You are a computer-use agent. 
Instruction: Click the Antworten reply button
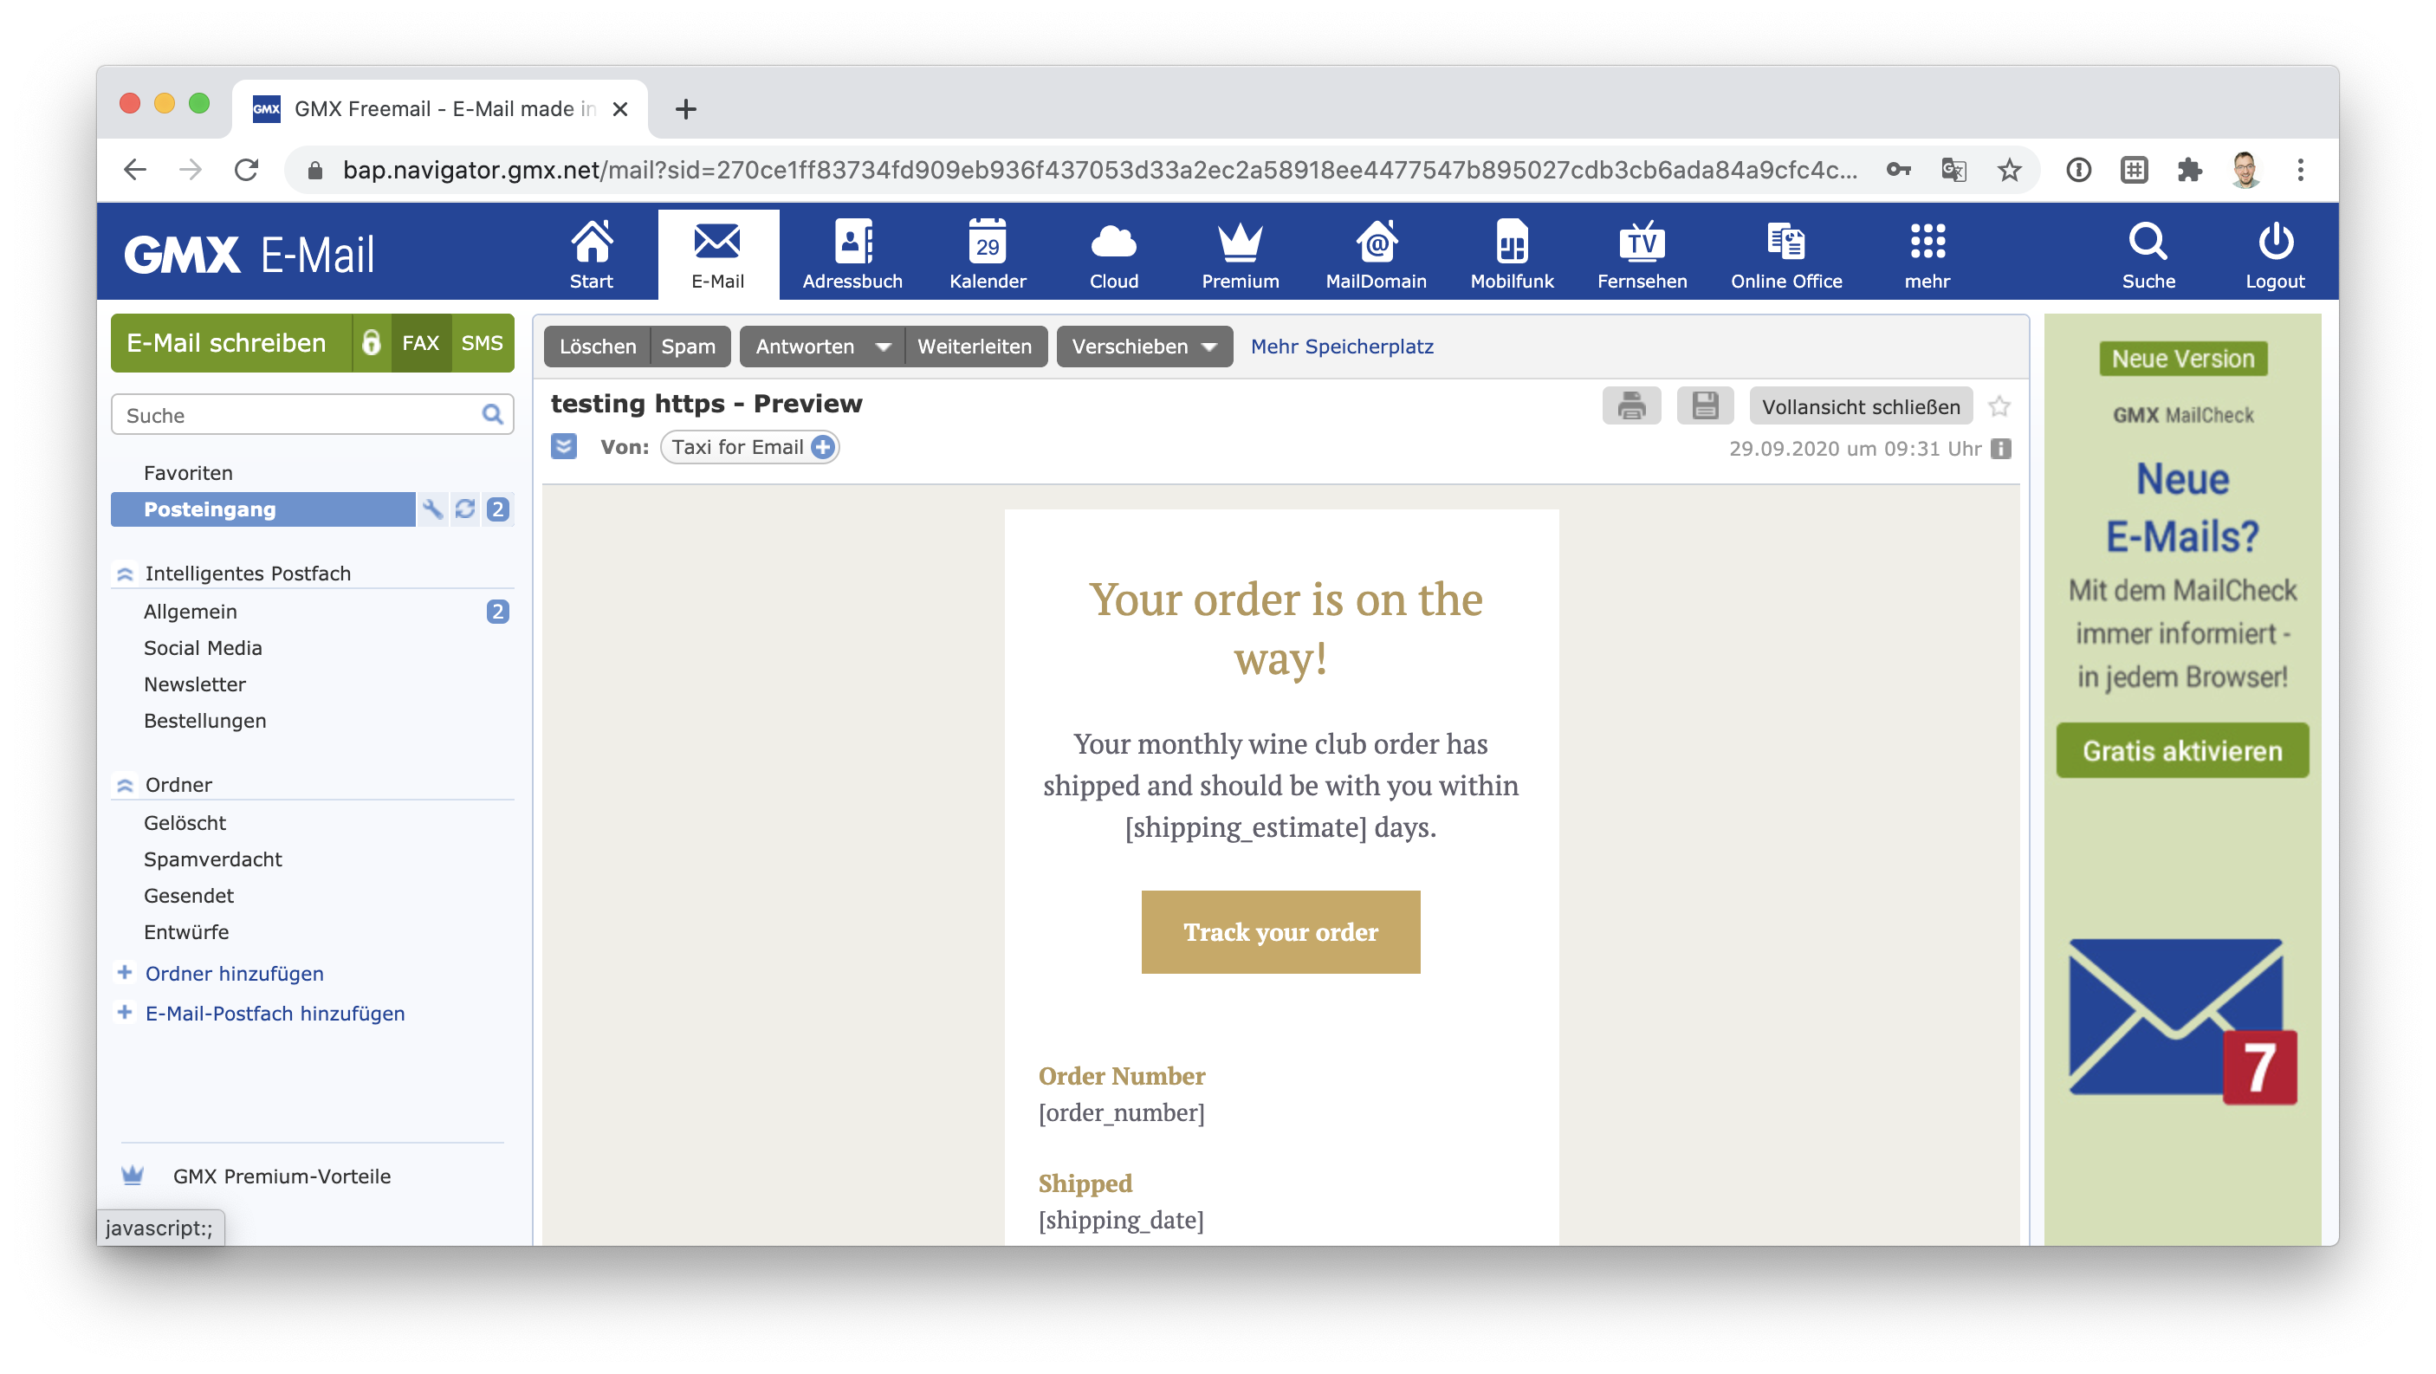pyautogui.click(x=804, y=347)
